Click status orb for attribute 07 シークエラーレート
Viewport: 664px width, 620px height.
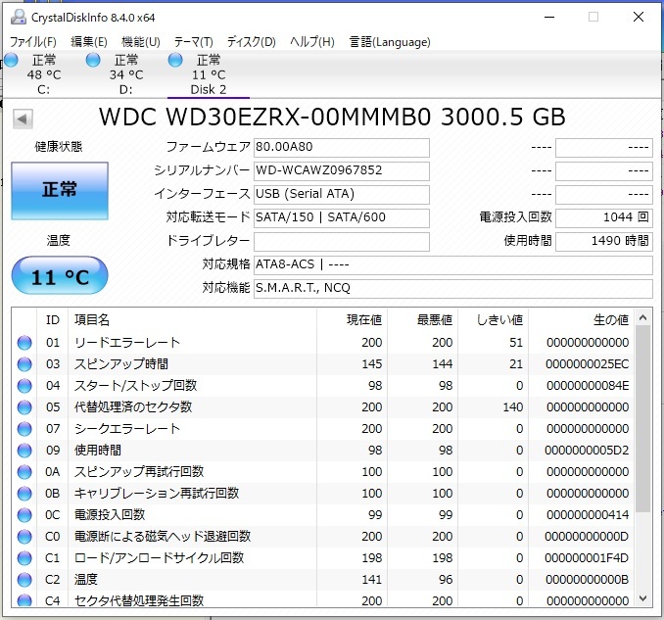tap(24, 429)
